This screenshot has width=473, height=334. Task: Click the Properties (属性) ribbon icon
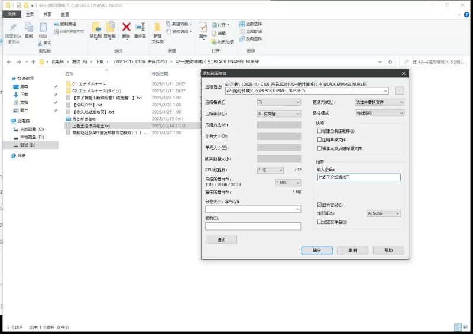(x=203, y=28)
